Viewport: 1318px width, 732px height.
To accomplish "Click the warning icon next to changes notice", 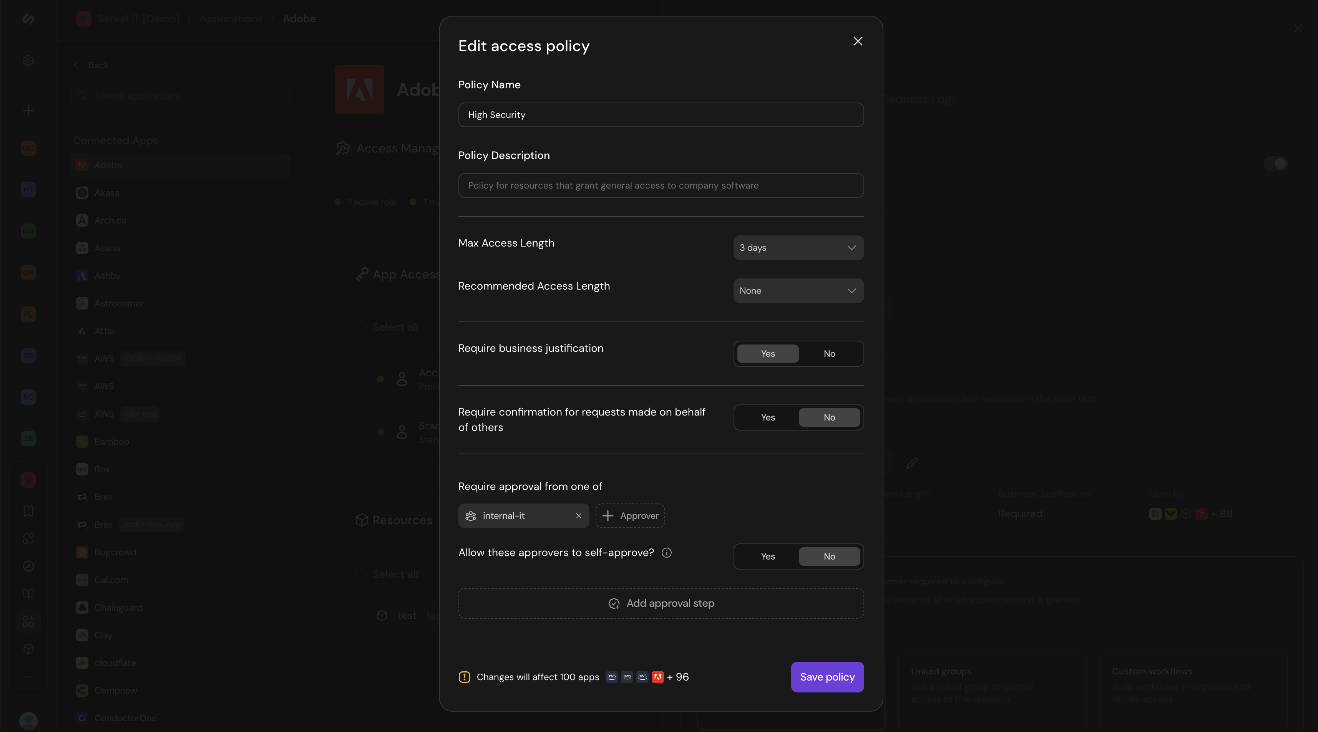I will coord(464,677).
